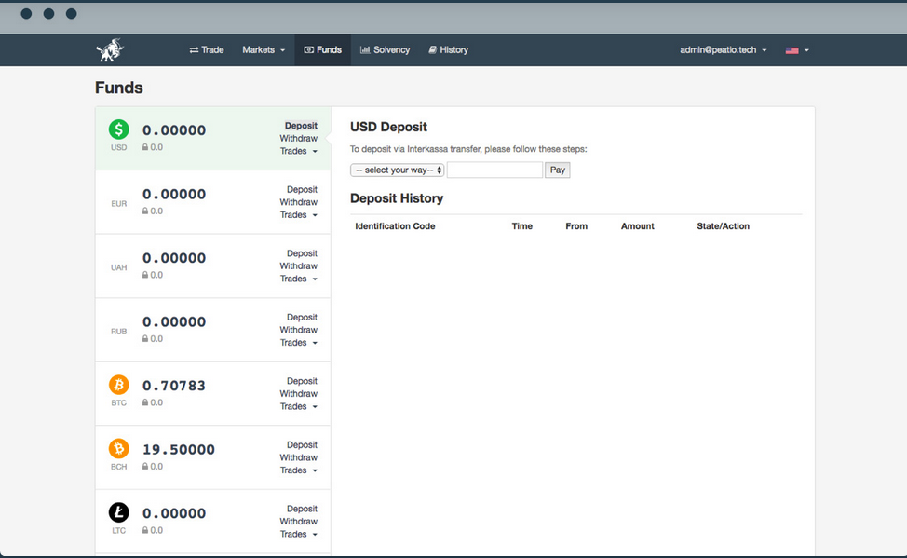Click the lock icon under EUR balance

[x=145, y=211]
